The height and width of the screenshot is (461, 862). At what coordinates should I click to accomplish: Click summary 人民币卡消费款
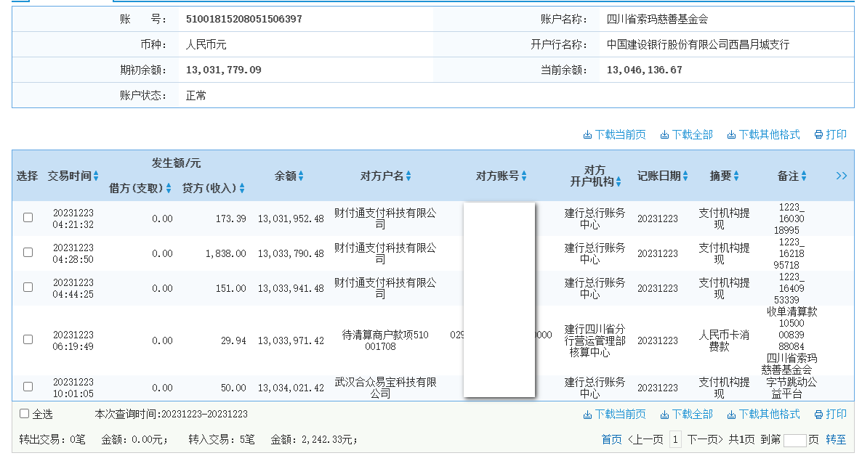point(723,340)
